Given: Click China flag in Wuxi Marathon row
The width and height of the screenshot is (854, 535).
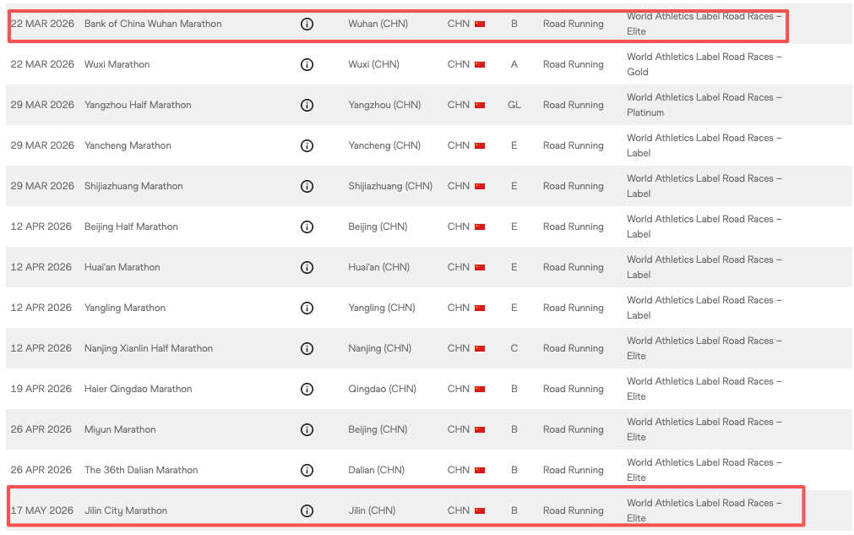Looking at the screenshot, I should 480,64.
